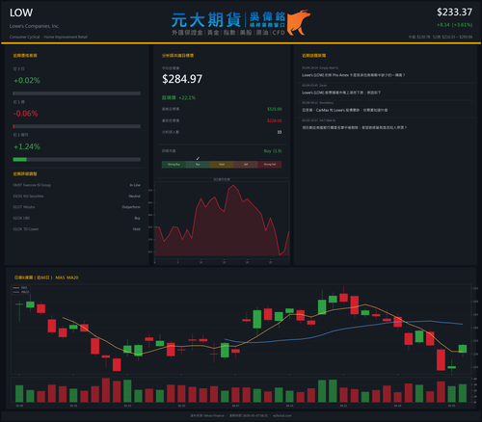The image size is (482, 422).
Task: Select the Strong Buy rating segment
Action: [x=174, y=165]
